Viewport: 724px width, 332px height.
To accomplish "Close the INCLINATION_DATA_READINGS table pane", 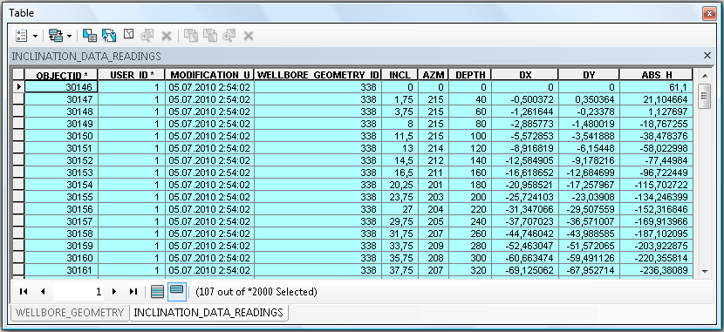I will coord(707,56).
